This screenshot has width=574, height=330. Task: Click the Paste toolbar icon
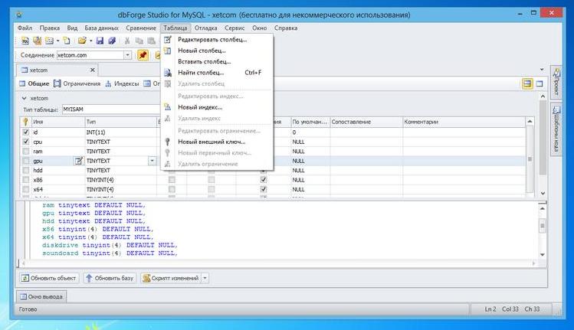coord(151,41)
